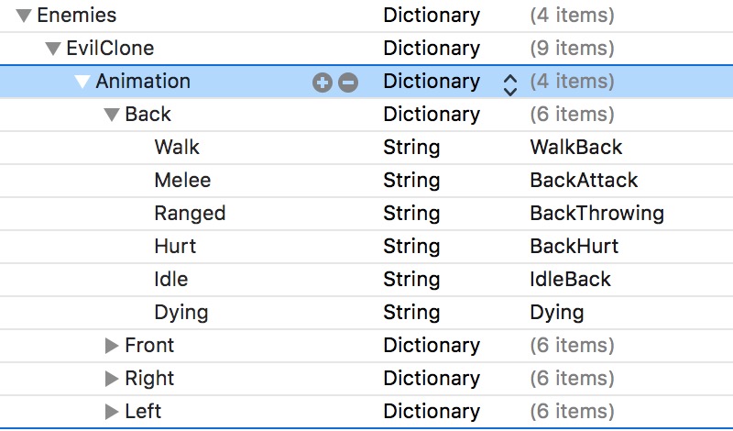Screen dimensions: 733x431
Task: Expand the Right dictionary
Action: tap(112, 379)
